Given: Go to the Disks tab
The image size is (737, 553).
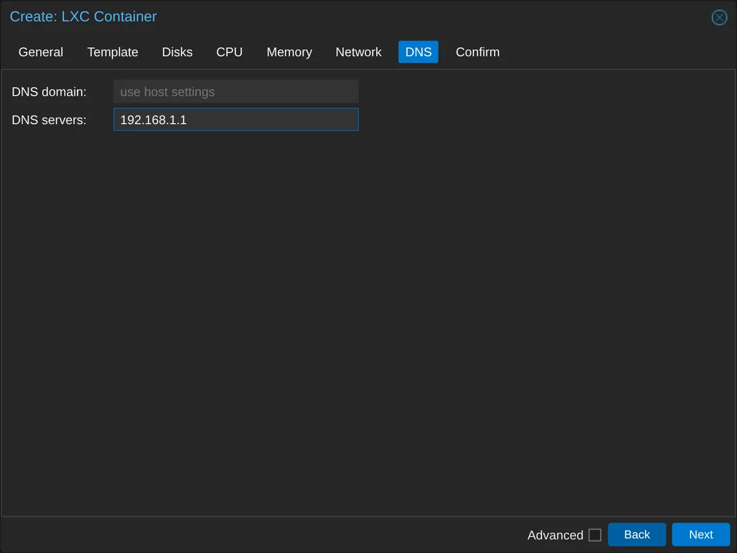Looking at the screenshot, I should pos(177,52).
